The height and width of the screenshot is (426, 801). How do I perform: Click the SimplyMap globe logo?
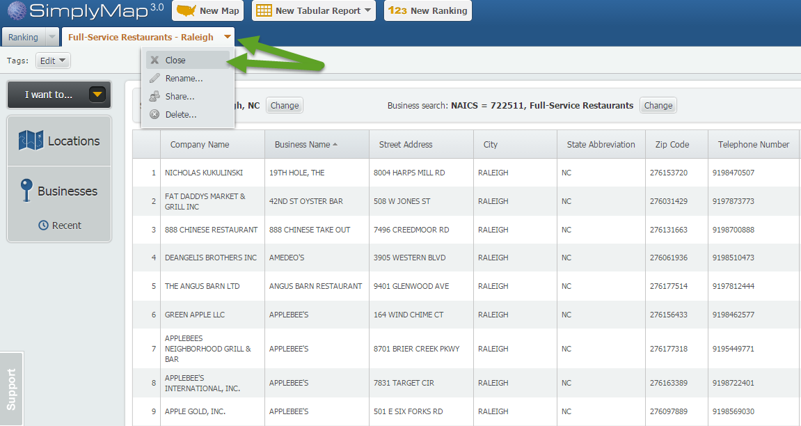point(17,10)
